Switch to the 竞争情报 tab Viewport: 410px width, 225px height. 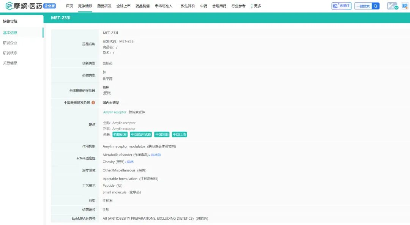85,6
